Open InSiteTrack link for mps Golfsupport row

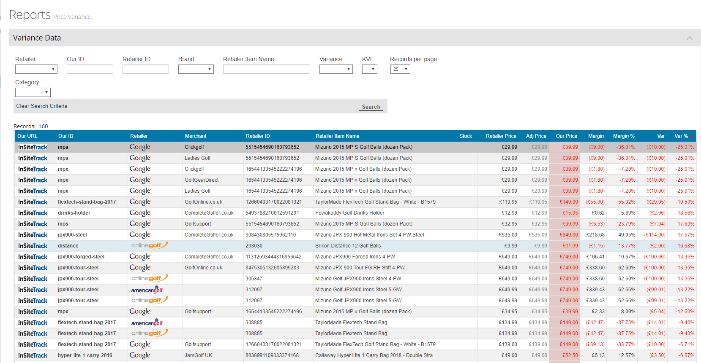click(33, 224)
